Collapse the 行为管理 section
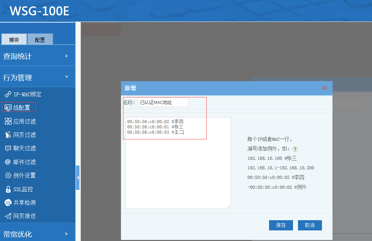Viewport: 372px width, 241px height. coord(37,77)
